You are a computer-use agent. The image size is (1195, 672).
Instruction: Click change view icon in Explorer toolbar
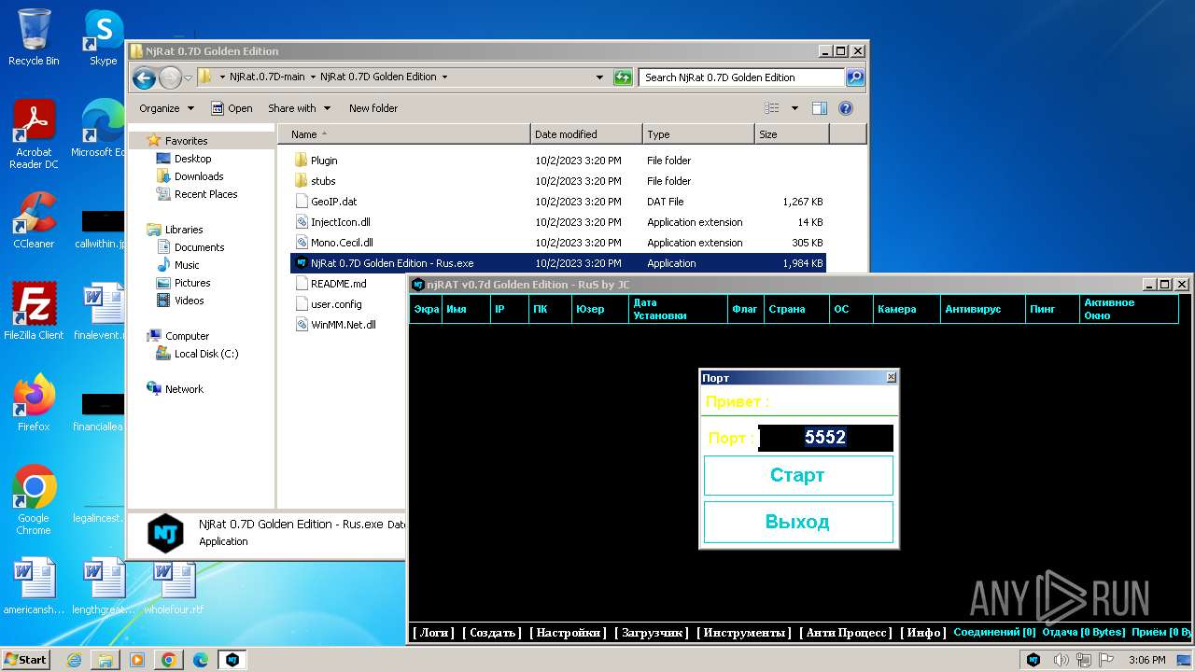coord(772,108)
